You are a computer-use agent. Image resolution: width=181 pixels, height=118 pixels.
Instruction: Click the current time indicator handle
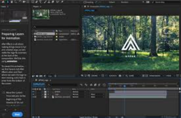point(125,86)
